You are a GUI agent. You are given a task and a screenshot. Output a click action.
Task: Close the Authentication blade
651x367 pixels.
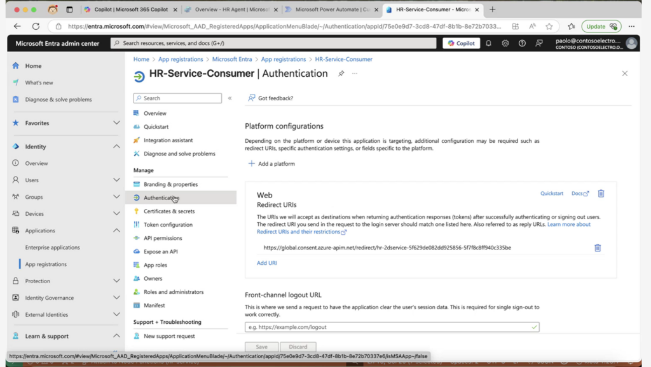[x=624, y=74]
